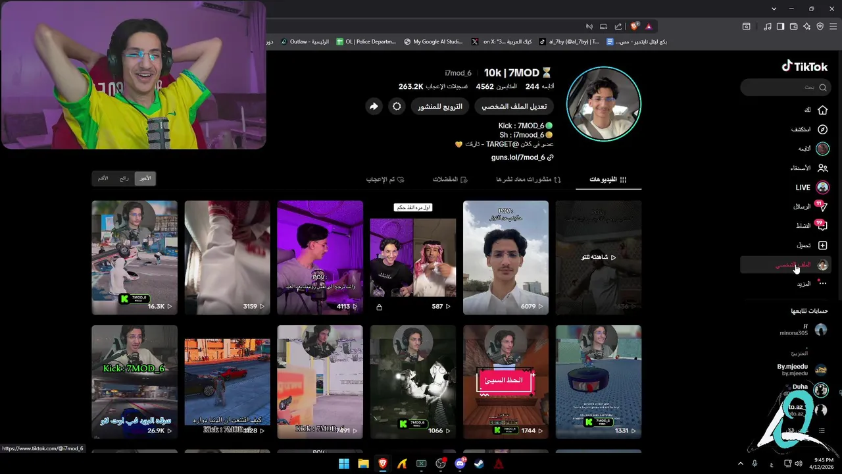
Task: Open the 'Outlaw' bookmark
Action: pyautogui.click(x=305, y=41)
